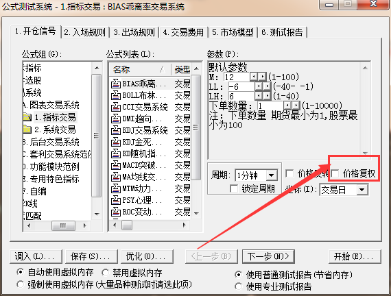Click the MTM动力 formula icon

coord(116,188)
